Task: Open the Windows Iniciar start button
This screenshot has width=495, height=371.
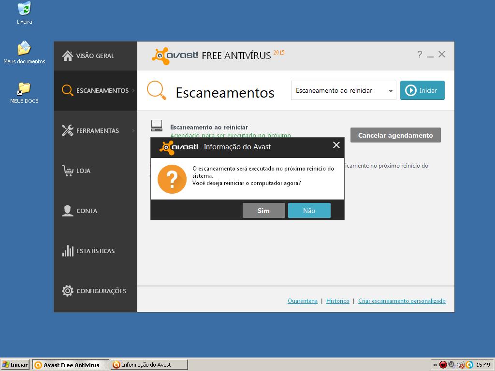Action: tap(15, 365)
